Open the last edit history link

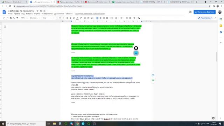point(90,14)
